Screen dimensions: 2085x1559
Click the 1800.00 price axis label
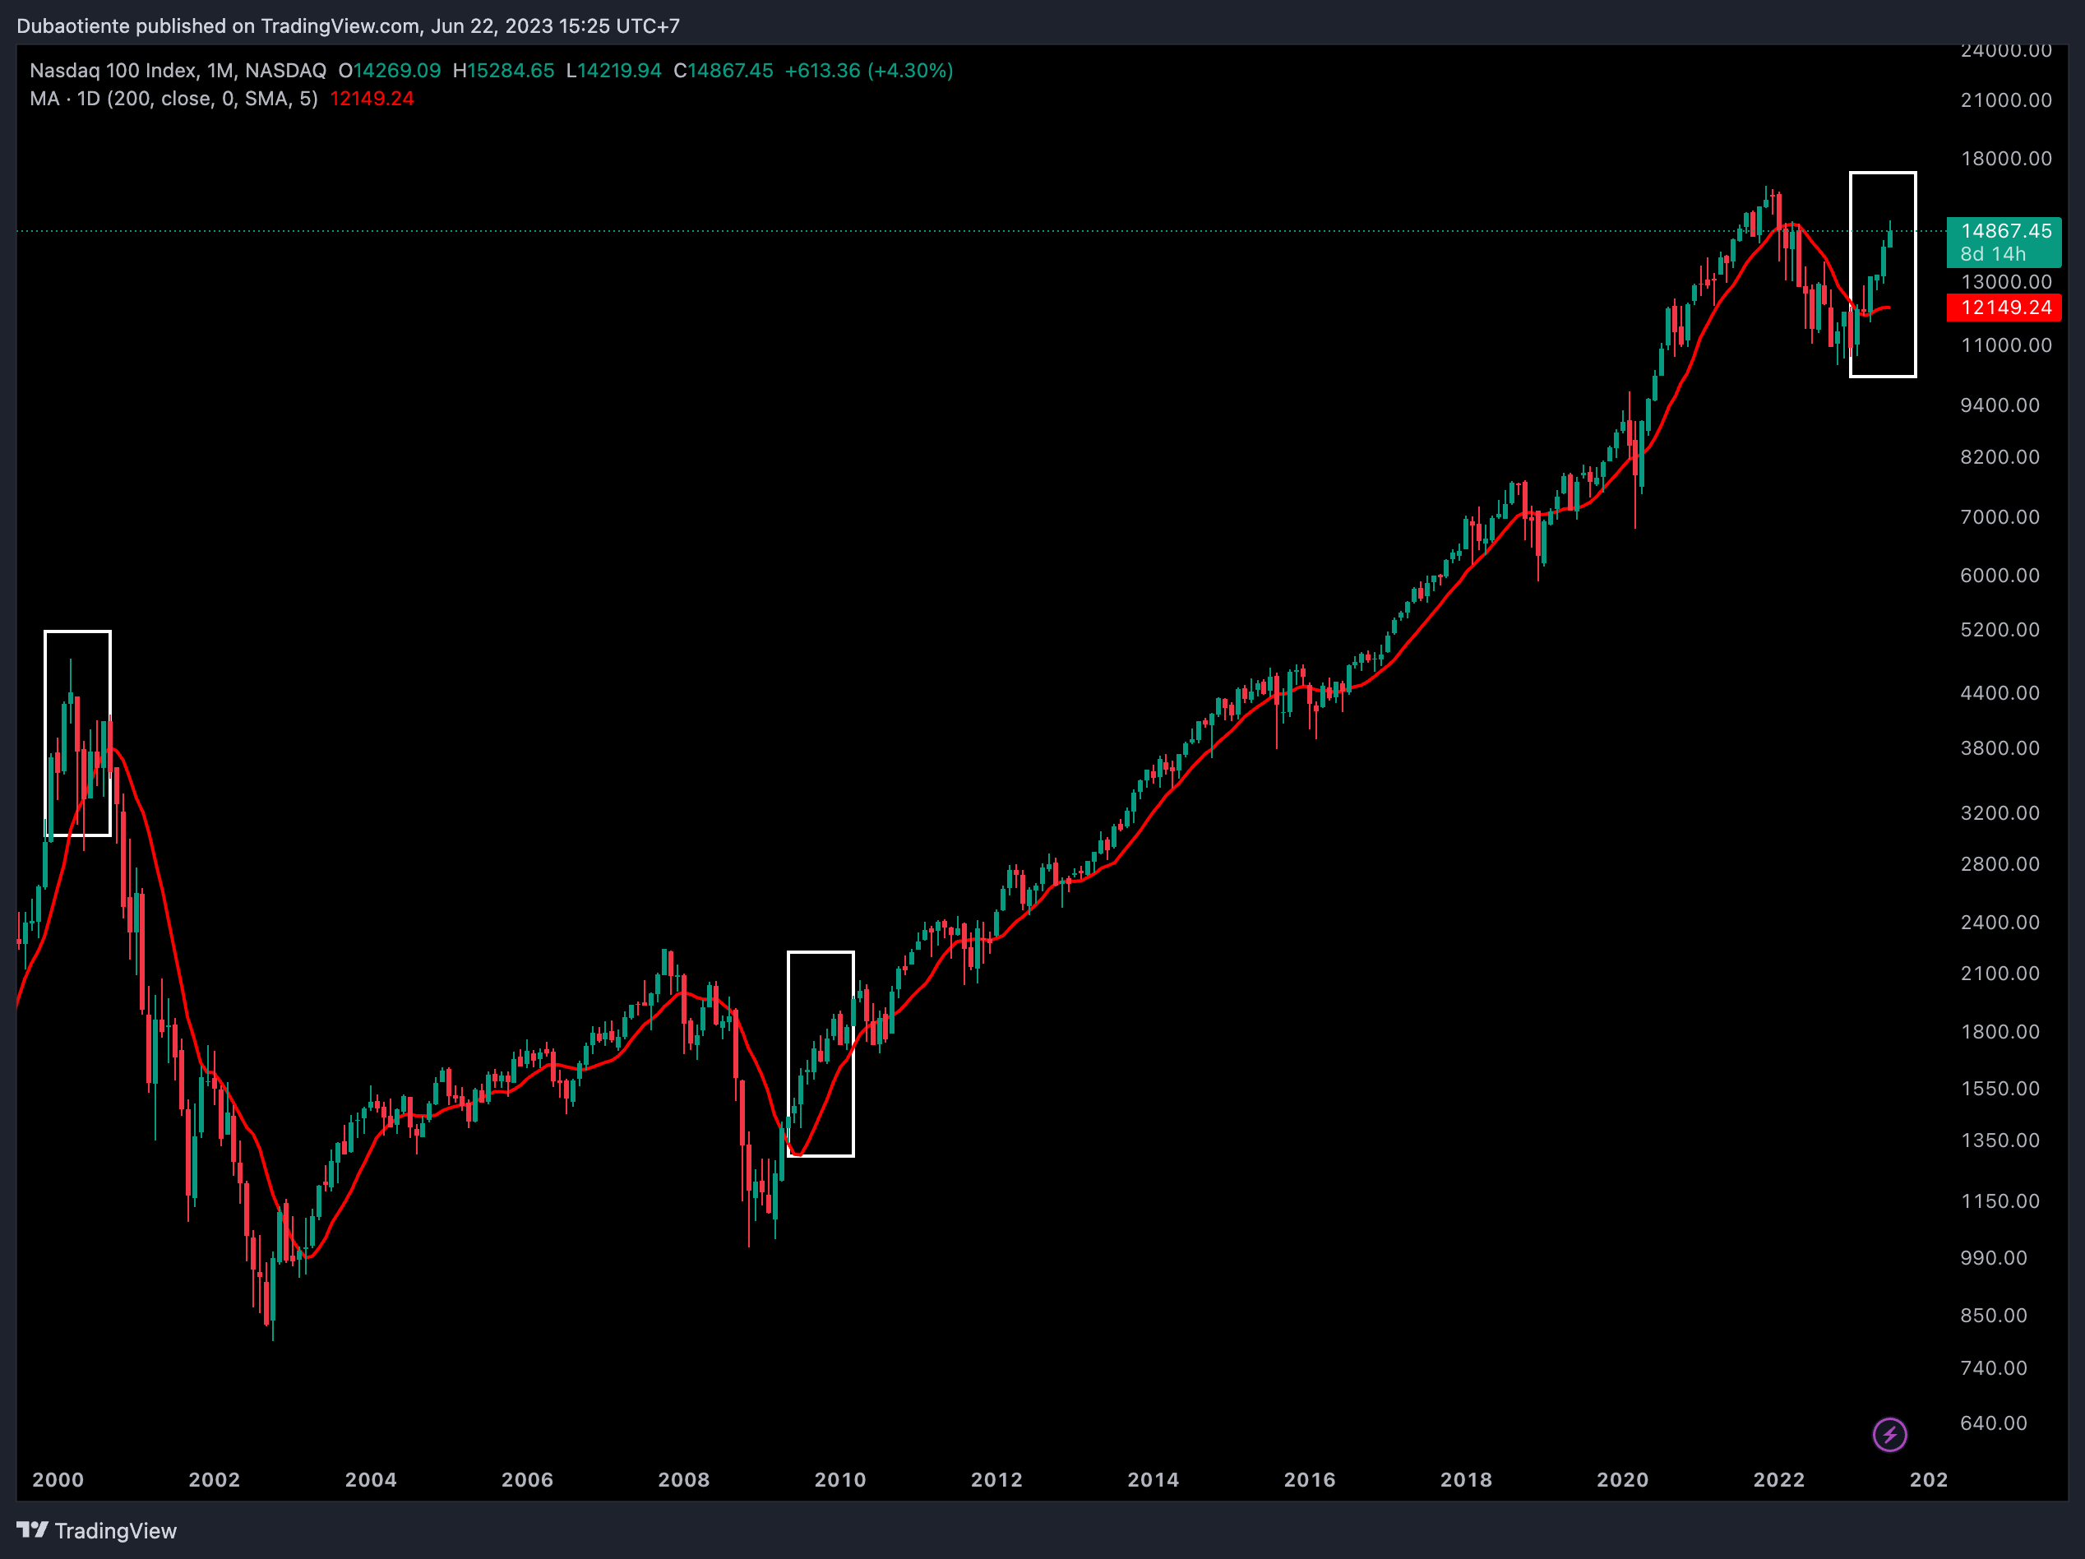pos(1999,1032)
